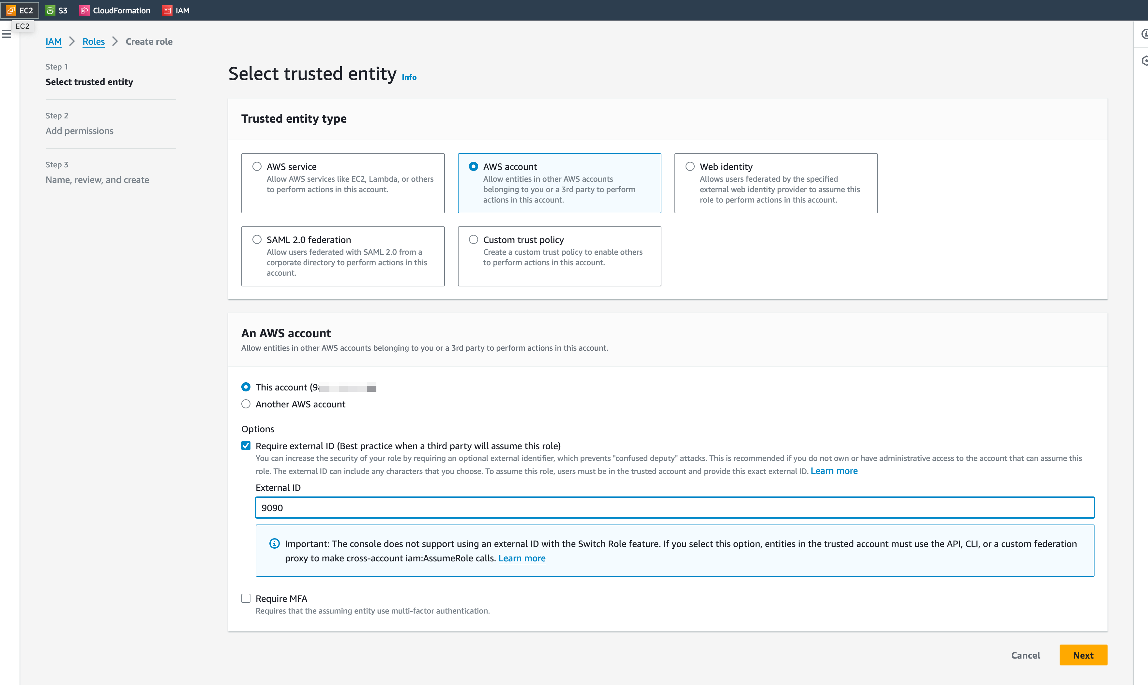The height and width of the screenshot is (685, 1148).
Task: Click inside the External ID text field
Action: [x=554, y=507]
